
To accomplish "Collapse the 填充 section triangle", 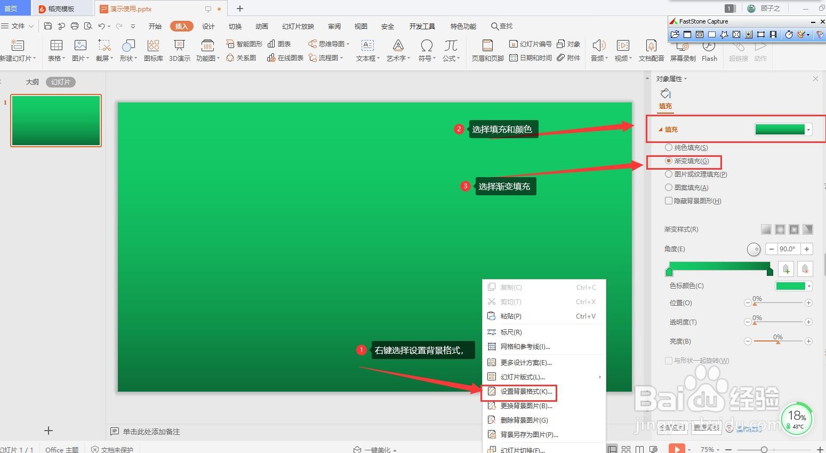I will pos(661,130).
